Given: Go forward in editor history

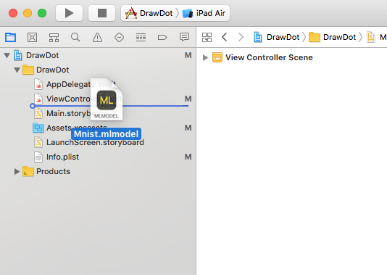Looking at the screenshot, I should click(x=241, y=37).
